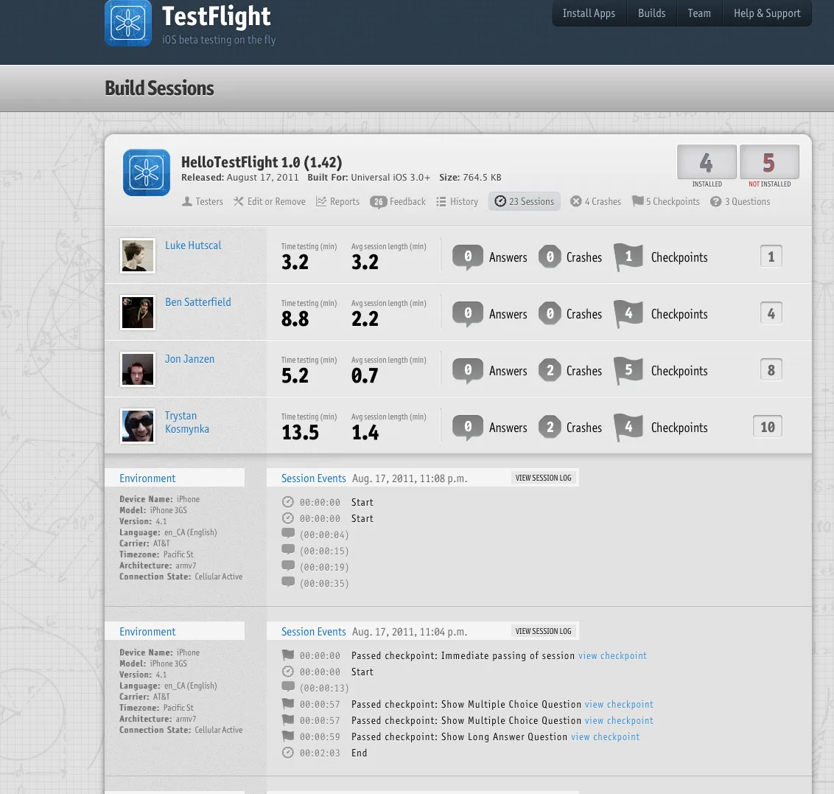Go to Help & Support

point(767,13)
